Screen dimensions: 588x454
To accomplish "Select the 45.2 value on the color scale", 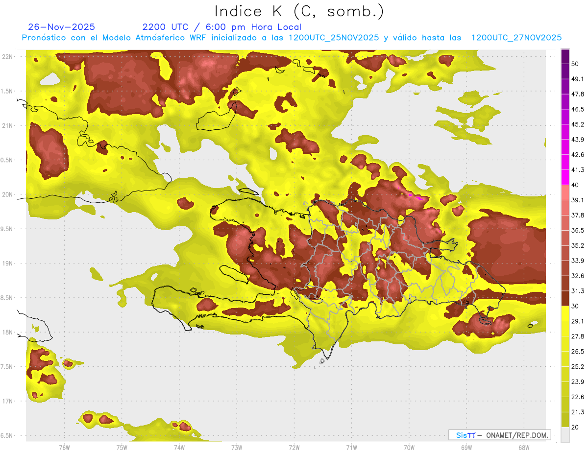I will click(x=578, y=124).
